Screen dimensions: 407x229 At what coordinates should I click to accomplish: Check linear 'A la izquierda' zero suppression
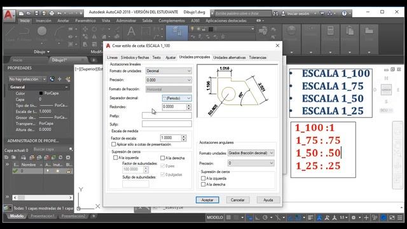116,158
